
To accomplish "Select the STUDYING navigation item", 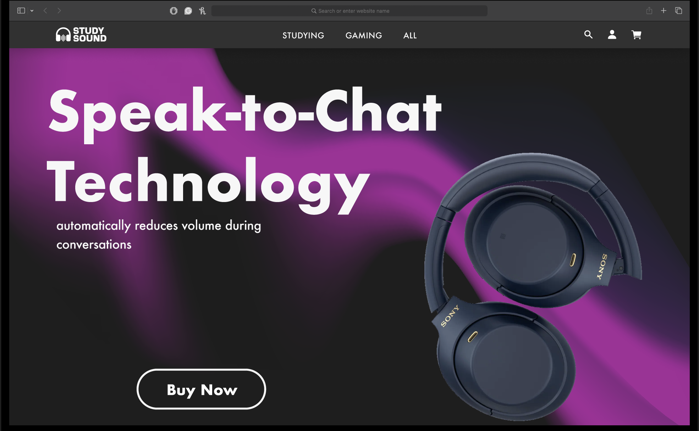I will coord(303,35).
